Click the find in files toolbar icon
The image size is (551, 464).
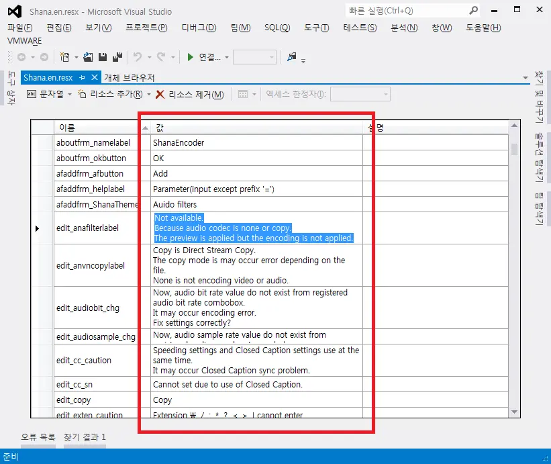[292, 56]
